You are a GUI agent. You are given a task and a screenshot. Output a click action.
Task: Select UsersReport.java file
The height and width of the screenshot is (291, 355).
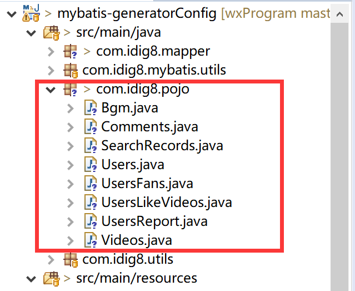point(154,221)
